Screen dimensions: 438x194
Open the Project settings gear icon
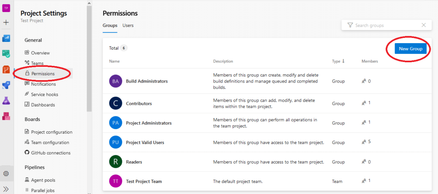6,173
